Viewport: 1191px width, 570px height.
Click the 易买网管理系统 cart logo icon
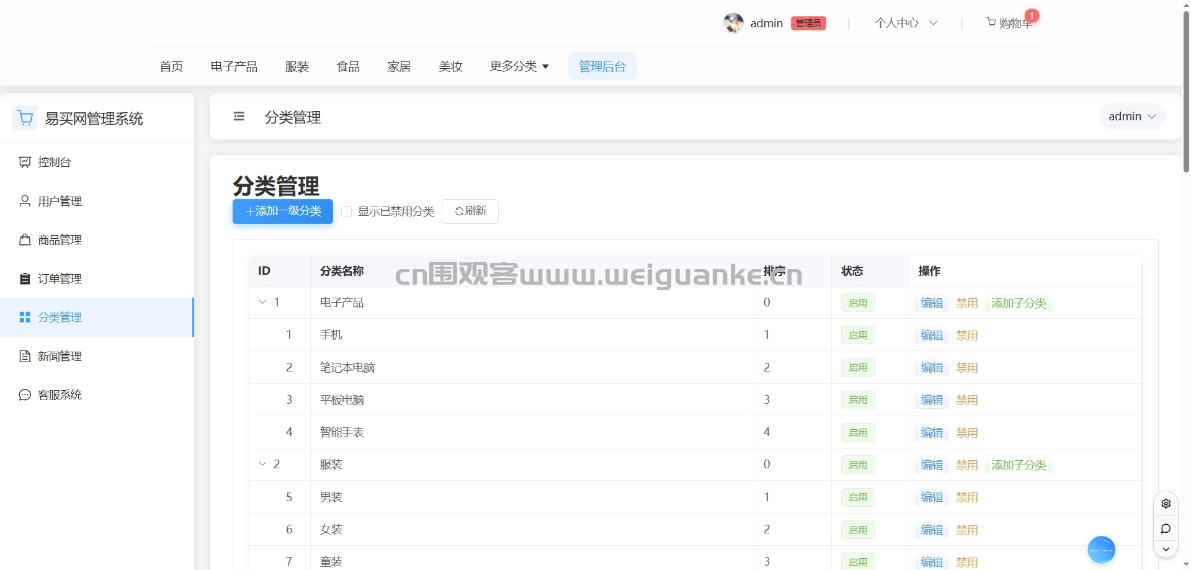[x=25, y=118]
